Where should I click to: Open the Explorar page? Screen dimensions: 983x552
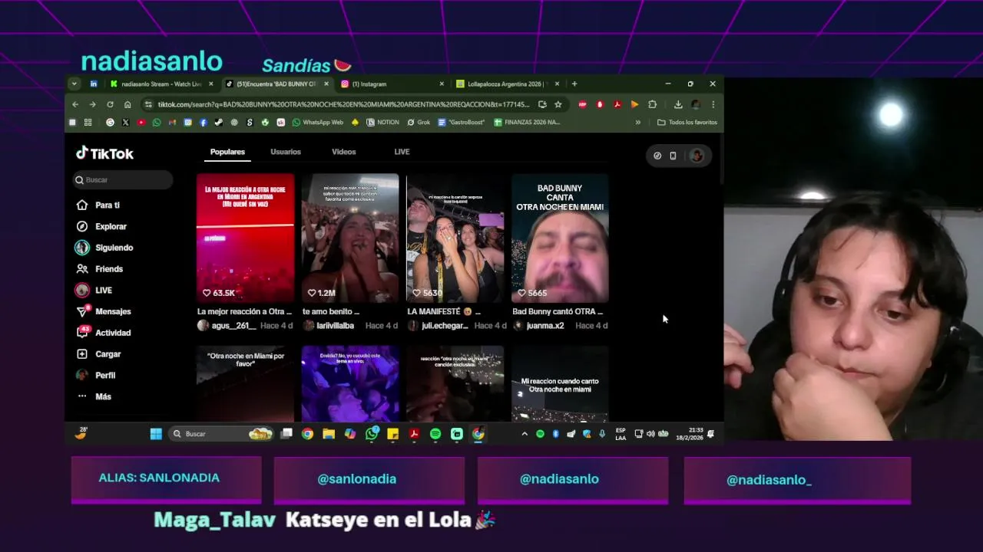point(101,227)
